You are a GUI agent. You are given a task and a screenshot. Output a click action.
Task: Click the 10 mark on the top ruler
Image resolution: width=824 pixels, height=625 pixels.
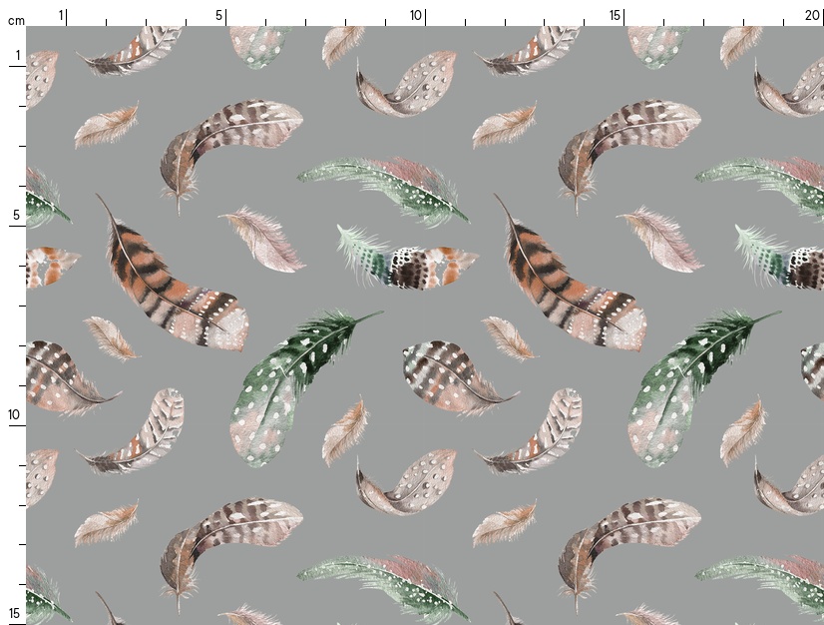point(416,16)
